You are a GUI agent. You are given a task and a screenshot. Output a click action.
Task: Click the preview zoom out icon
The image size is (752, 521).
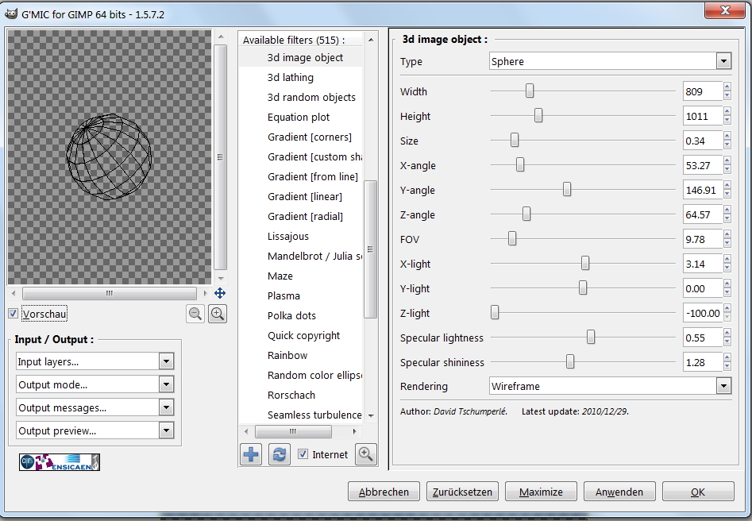(x=195, y=314)
